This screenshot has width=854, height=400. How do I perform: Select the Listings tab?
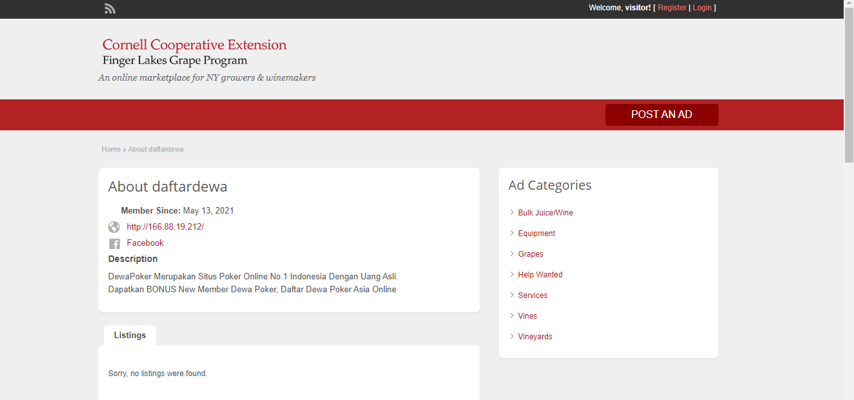click(130, 335)
